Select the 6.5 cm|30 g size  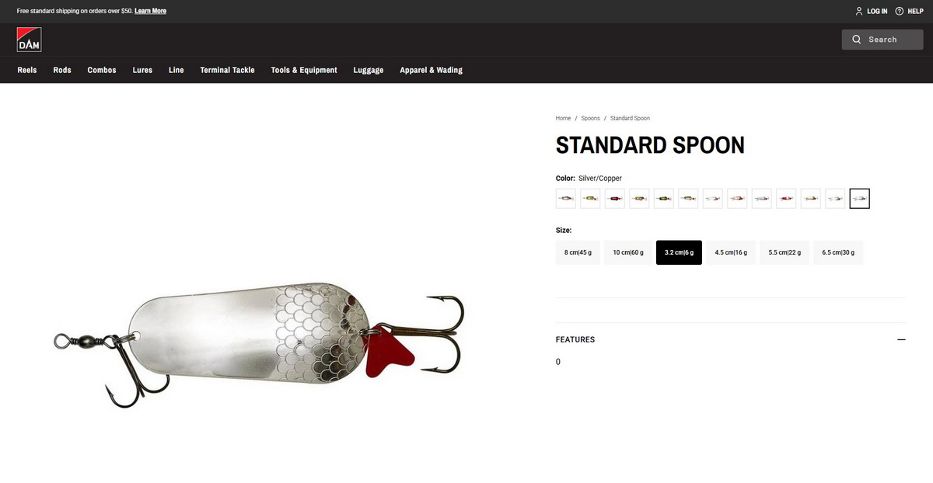(x=838, y=252)
